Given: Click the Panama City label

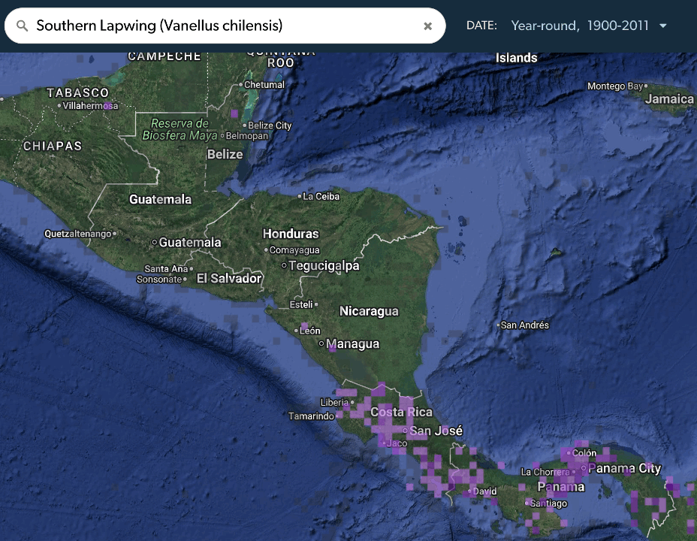Looking at the screenshot, I should pyautogui.click(x=625, y=468).
